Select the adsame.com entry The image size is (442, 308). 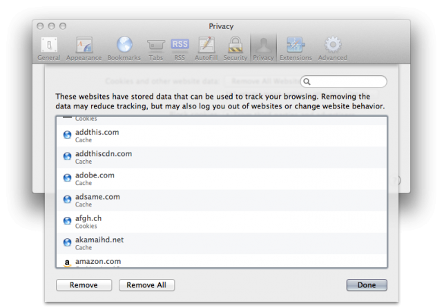point(222,200)
